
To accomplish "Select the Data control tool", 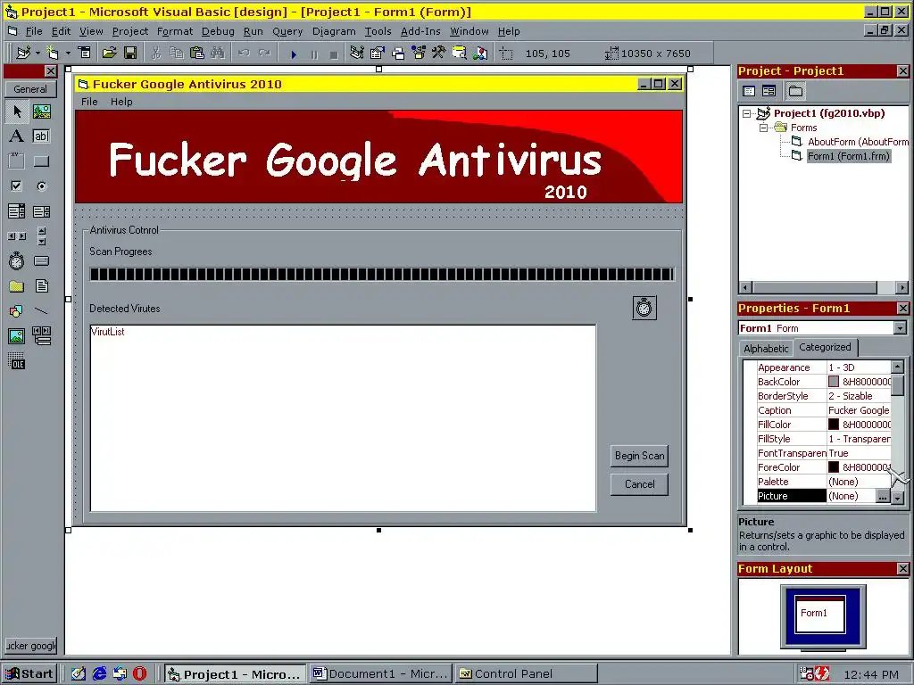I will (41, 336).
